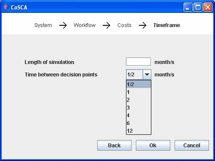Open the decision points dropdown arrow
The height and width of the screenshot is (161, 215).
pyautogui.click(x=147, y=74)
